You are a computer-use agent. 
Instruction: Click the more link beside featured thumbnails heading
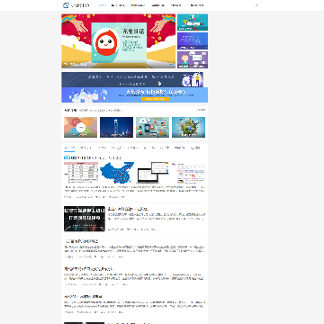click(x=201, y=110)
